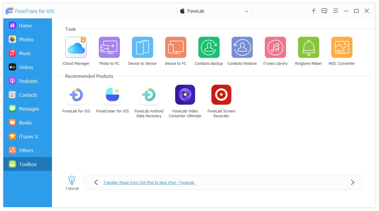
Task: Switch to Videos section
Action: [x=27, y=67]
